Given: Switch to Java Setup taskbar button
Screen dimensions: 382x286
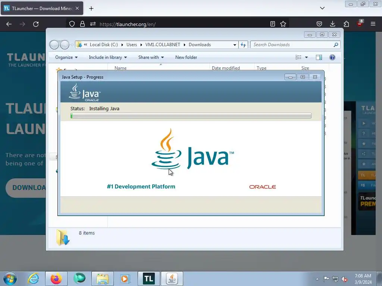Looking at the screenshot, I should (x=172, y=279).
